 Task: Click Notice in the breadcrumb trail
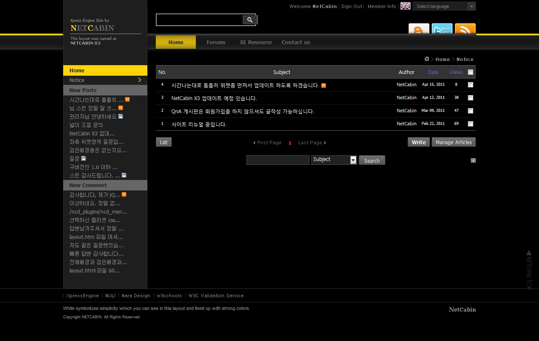(465, 59)
